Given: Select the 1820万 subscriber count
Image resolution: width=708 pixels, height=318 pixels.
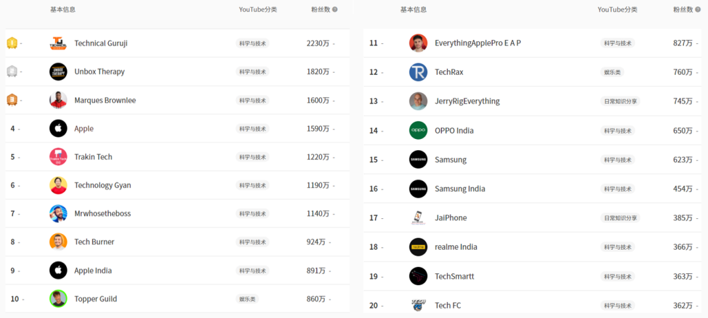Looking at the screenshot, I should [x=318, y=72].
